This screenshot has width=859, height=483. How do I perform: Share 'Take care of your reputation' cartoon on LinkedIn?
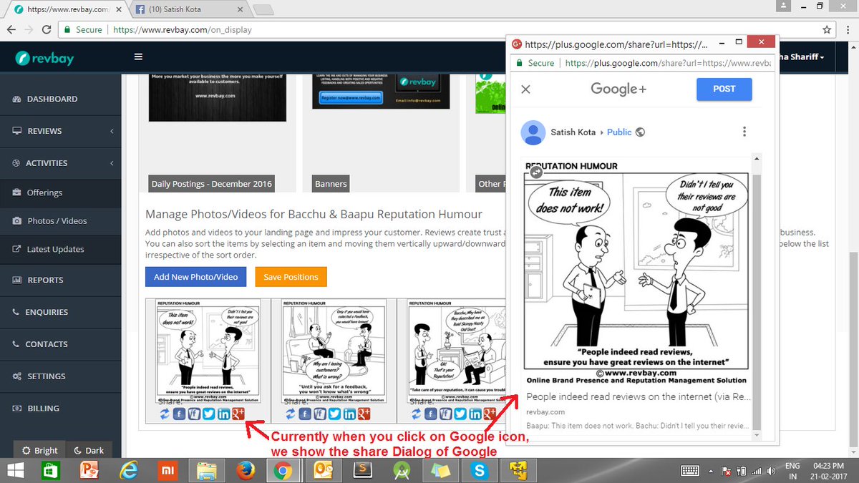(x=475, y=414)
